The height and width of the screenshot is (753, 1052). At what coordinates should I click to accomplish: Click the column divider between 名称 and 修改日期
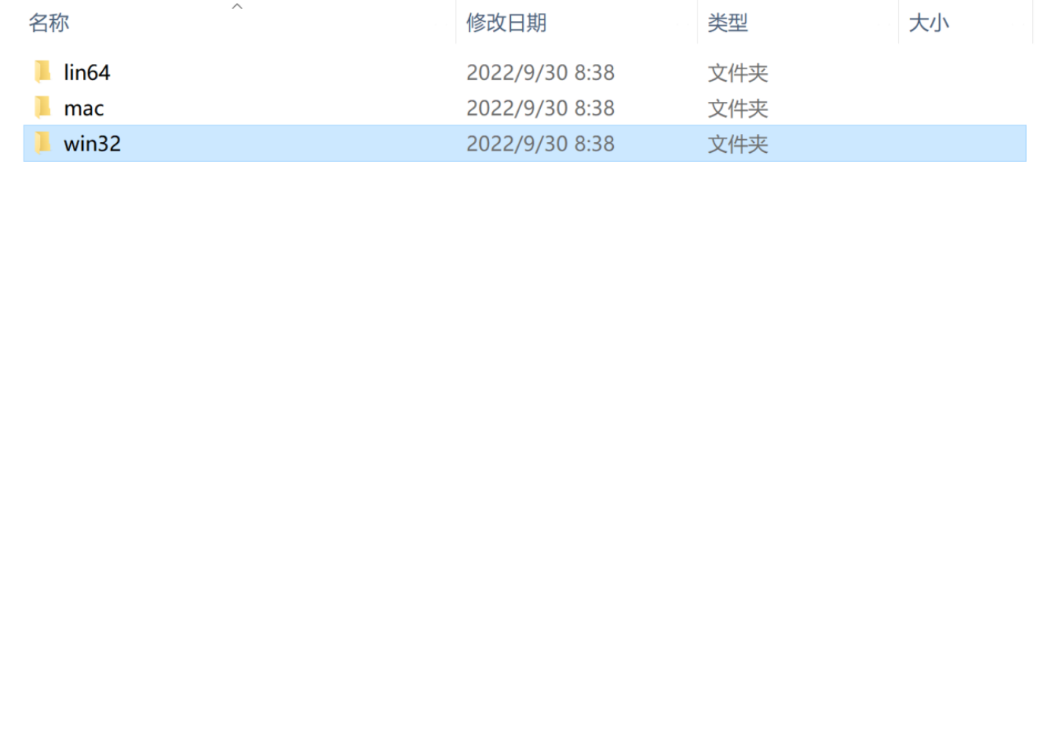[x=456, y=22]
